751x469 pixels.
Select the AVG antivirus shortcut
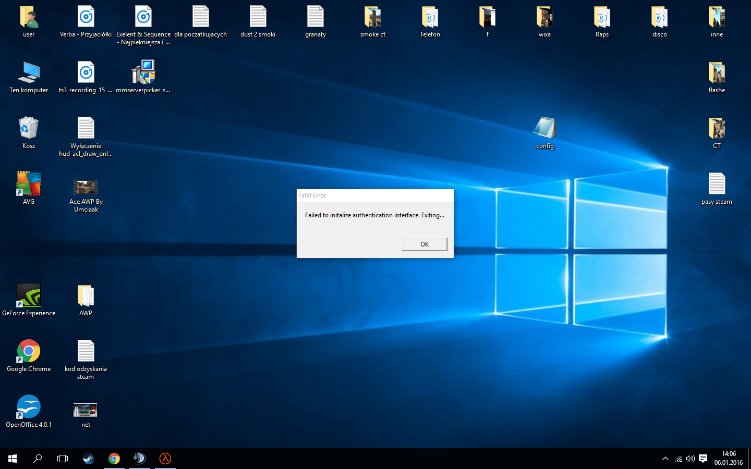tap(29, 189)
